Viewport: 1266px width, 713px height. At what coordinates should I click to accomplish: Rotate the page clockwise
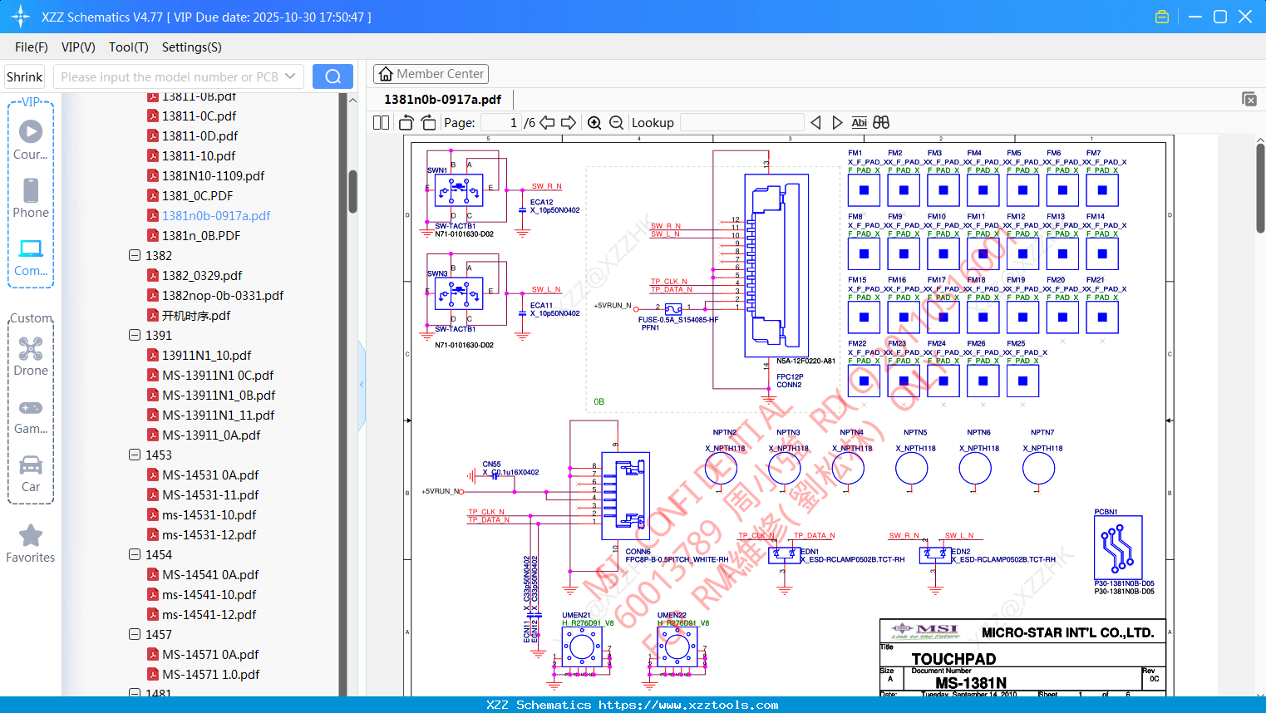428,123
